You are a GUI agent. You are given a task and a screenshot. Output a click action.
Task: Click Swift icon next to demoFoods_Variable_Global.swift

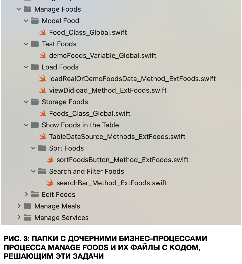pyautogui.click(x=42, y=56)
